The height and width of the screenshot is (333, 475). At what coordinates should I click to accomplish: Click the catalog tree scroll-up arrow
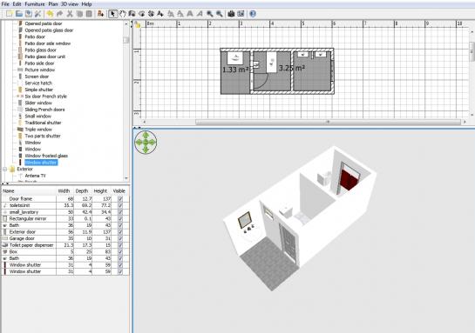tap(126, 23)
